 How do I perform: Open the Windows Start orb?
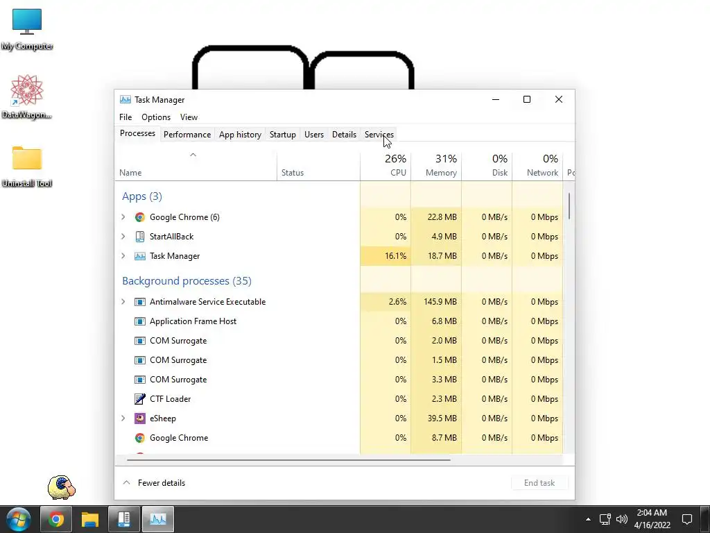pos(18,519)
